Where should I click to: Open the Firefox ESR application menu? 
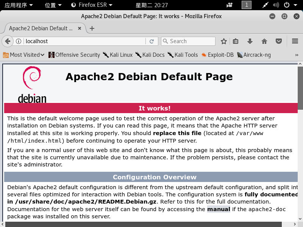(92, 5)
